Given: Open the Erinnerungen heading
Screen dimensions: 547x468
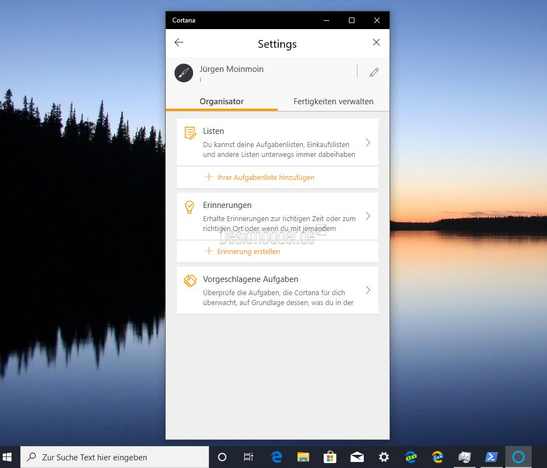Looking at the screenshot, I should (x=227, y=205).
